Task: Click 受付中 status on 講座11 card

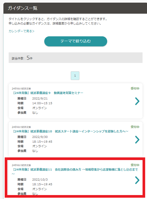Action: point(135,165)
